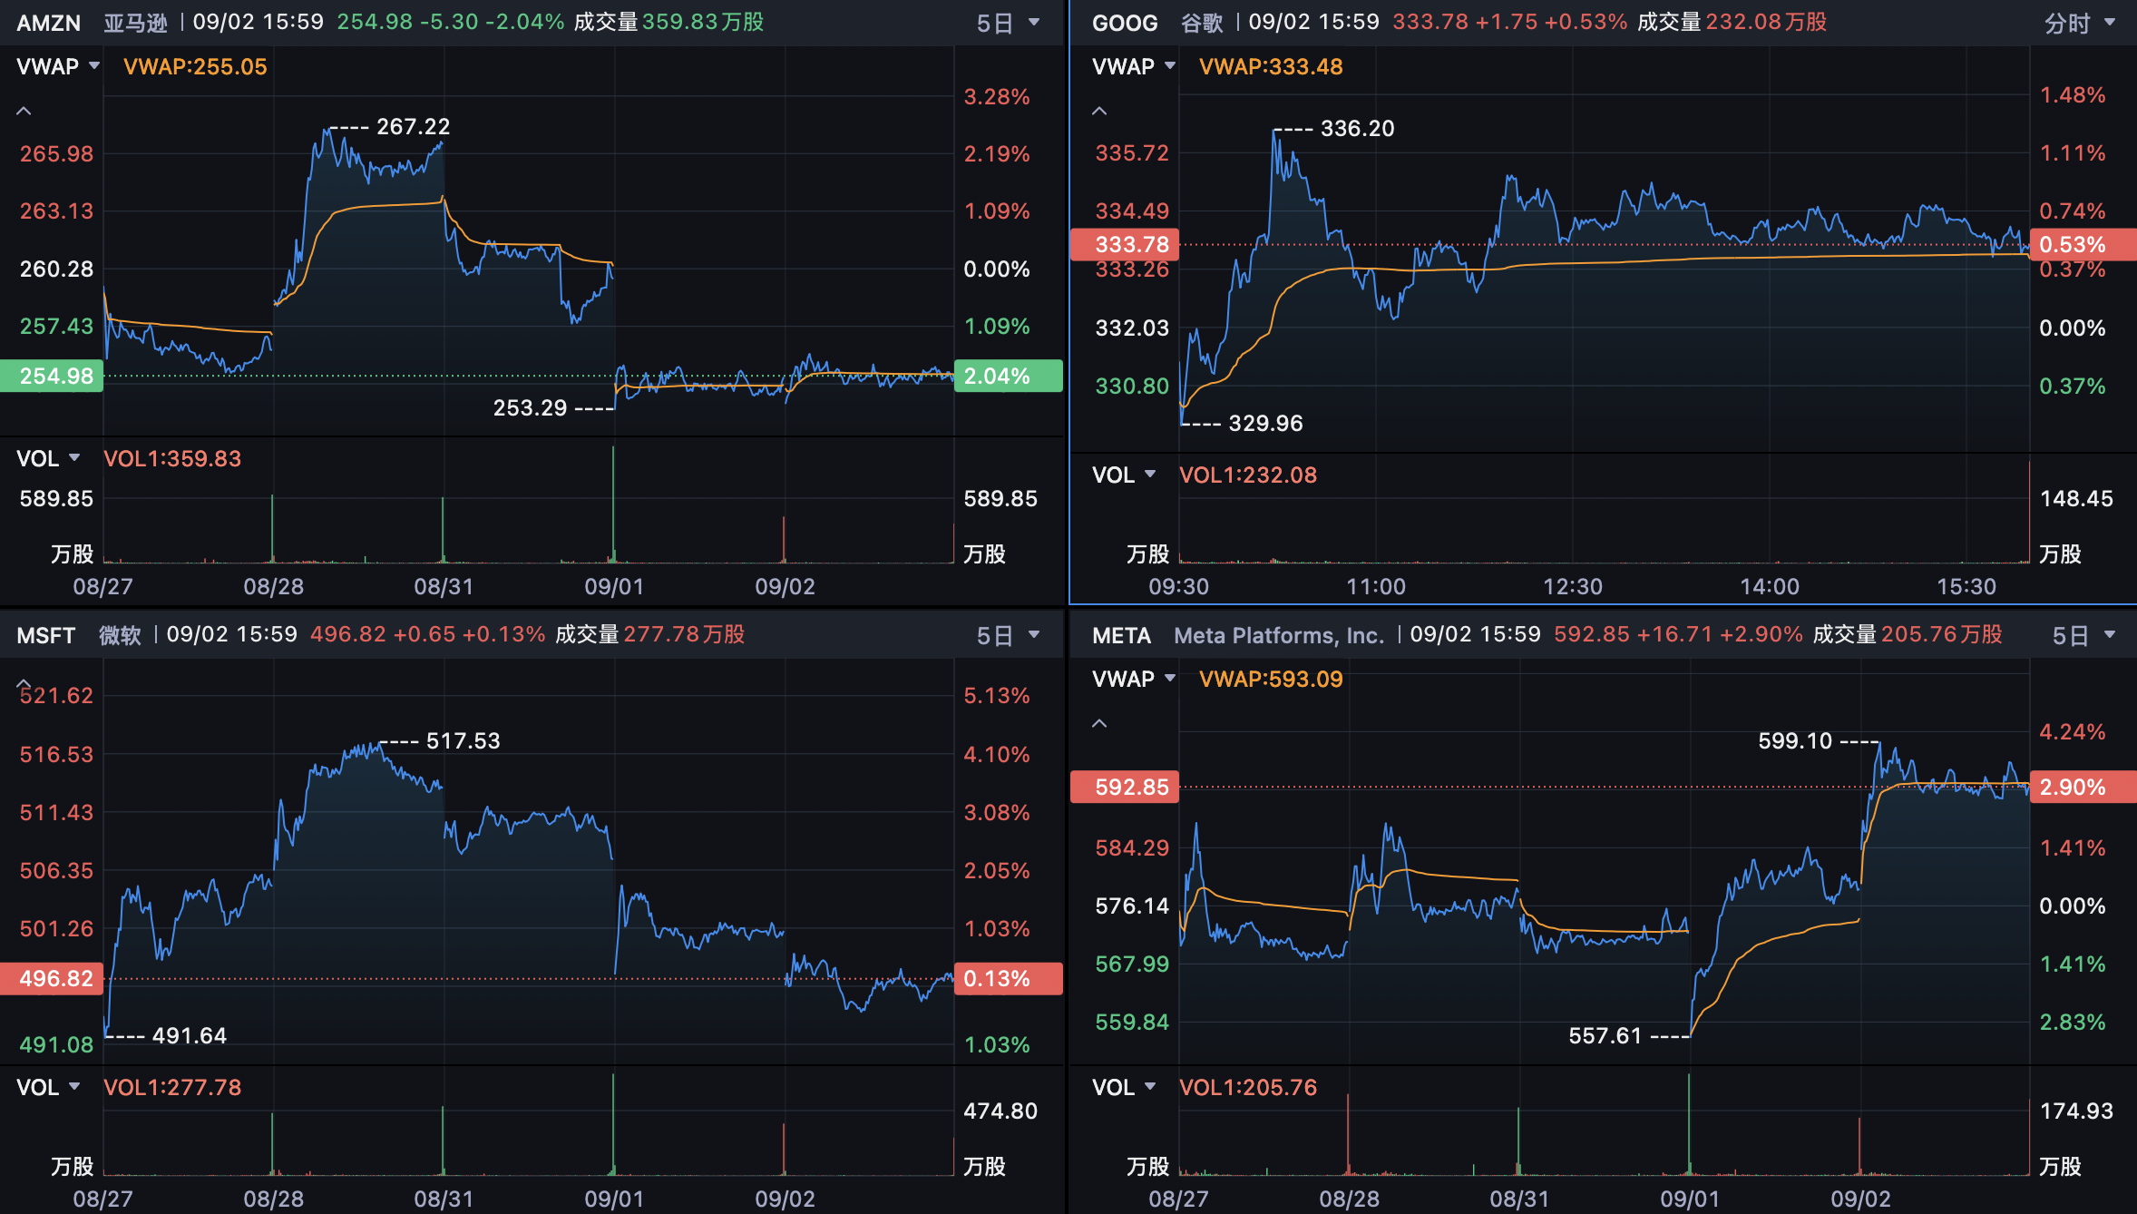The image size is (2137, 1214).
Task: Open the VOL indicator selector on GOOG chart
Action: pyautogui.click(x=1124, y=475)
